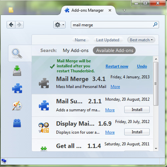Click the date Friday, 4 January, 2013
This screenshot has height=167, width=167.
pos(130,77)
